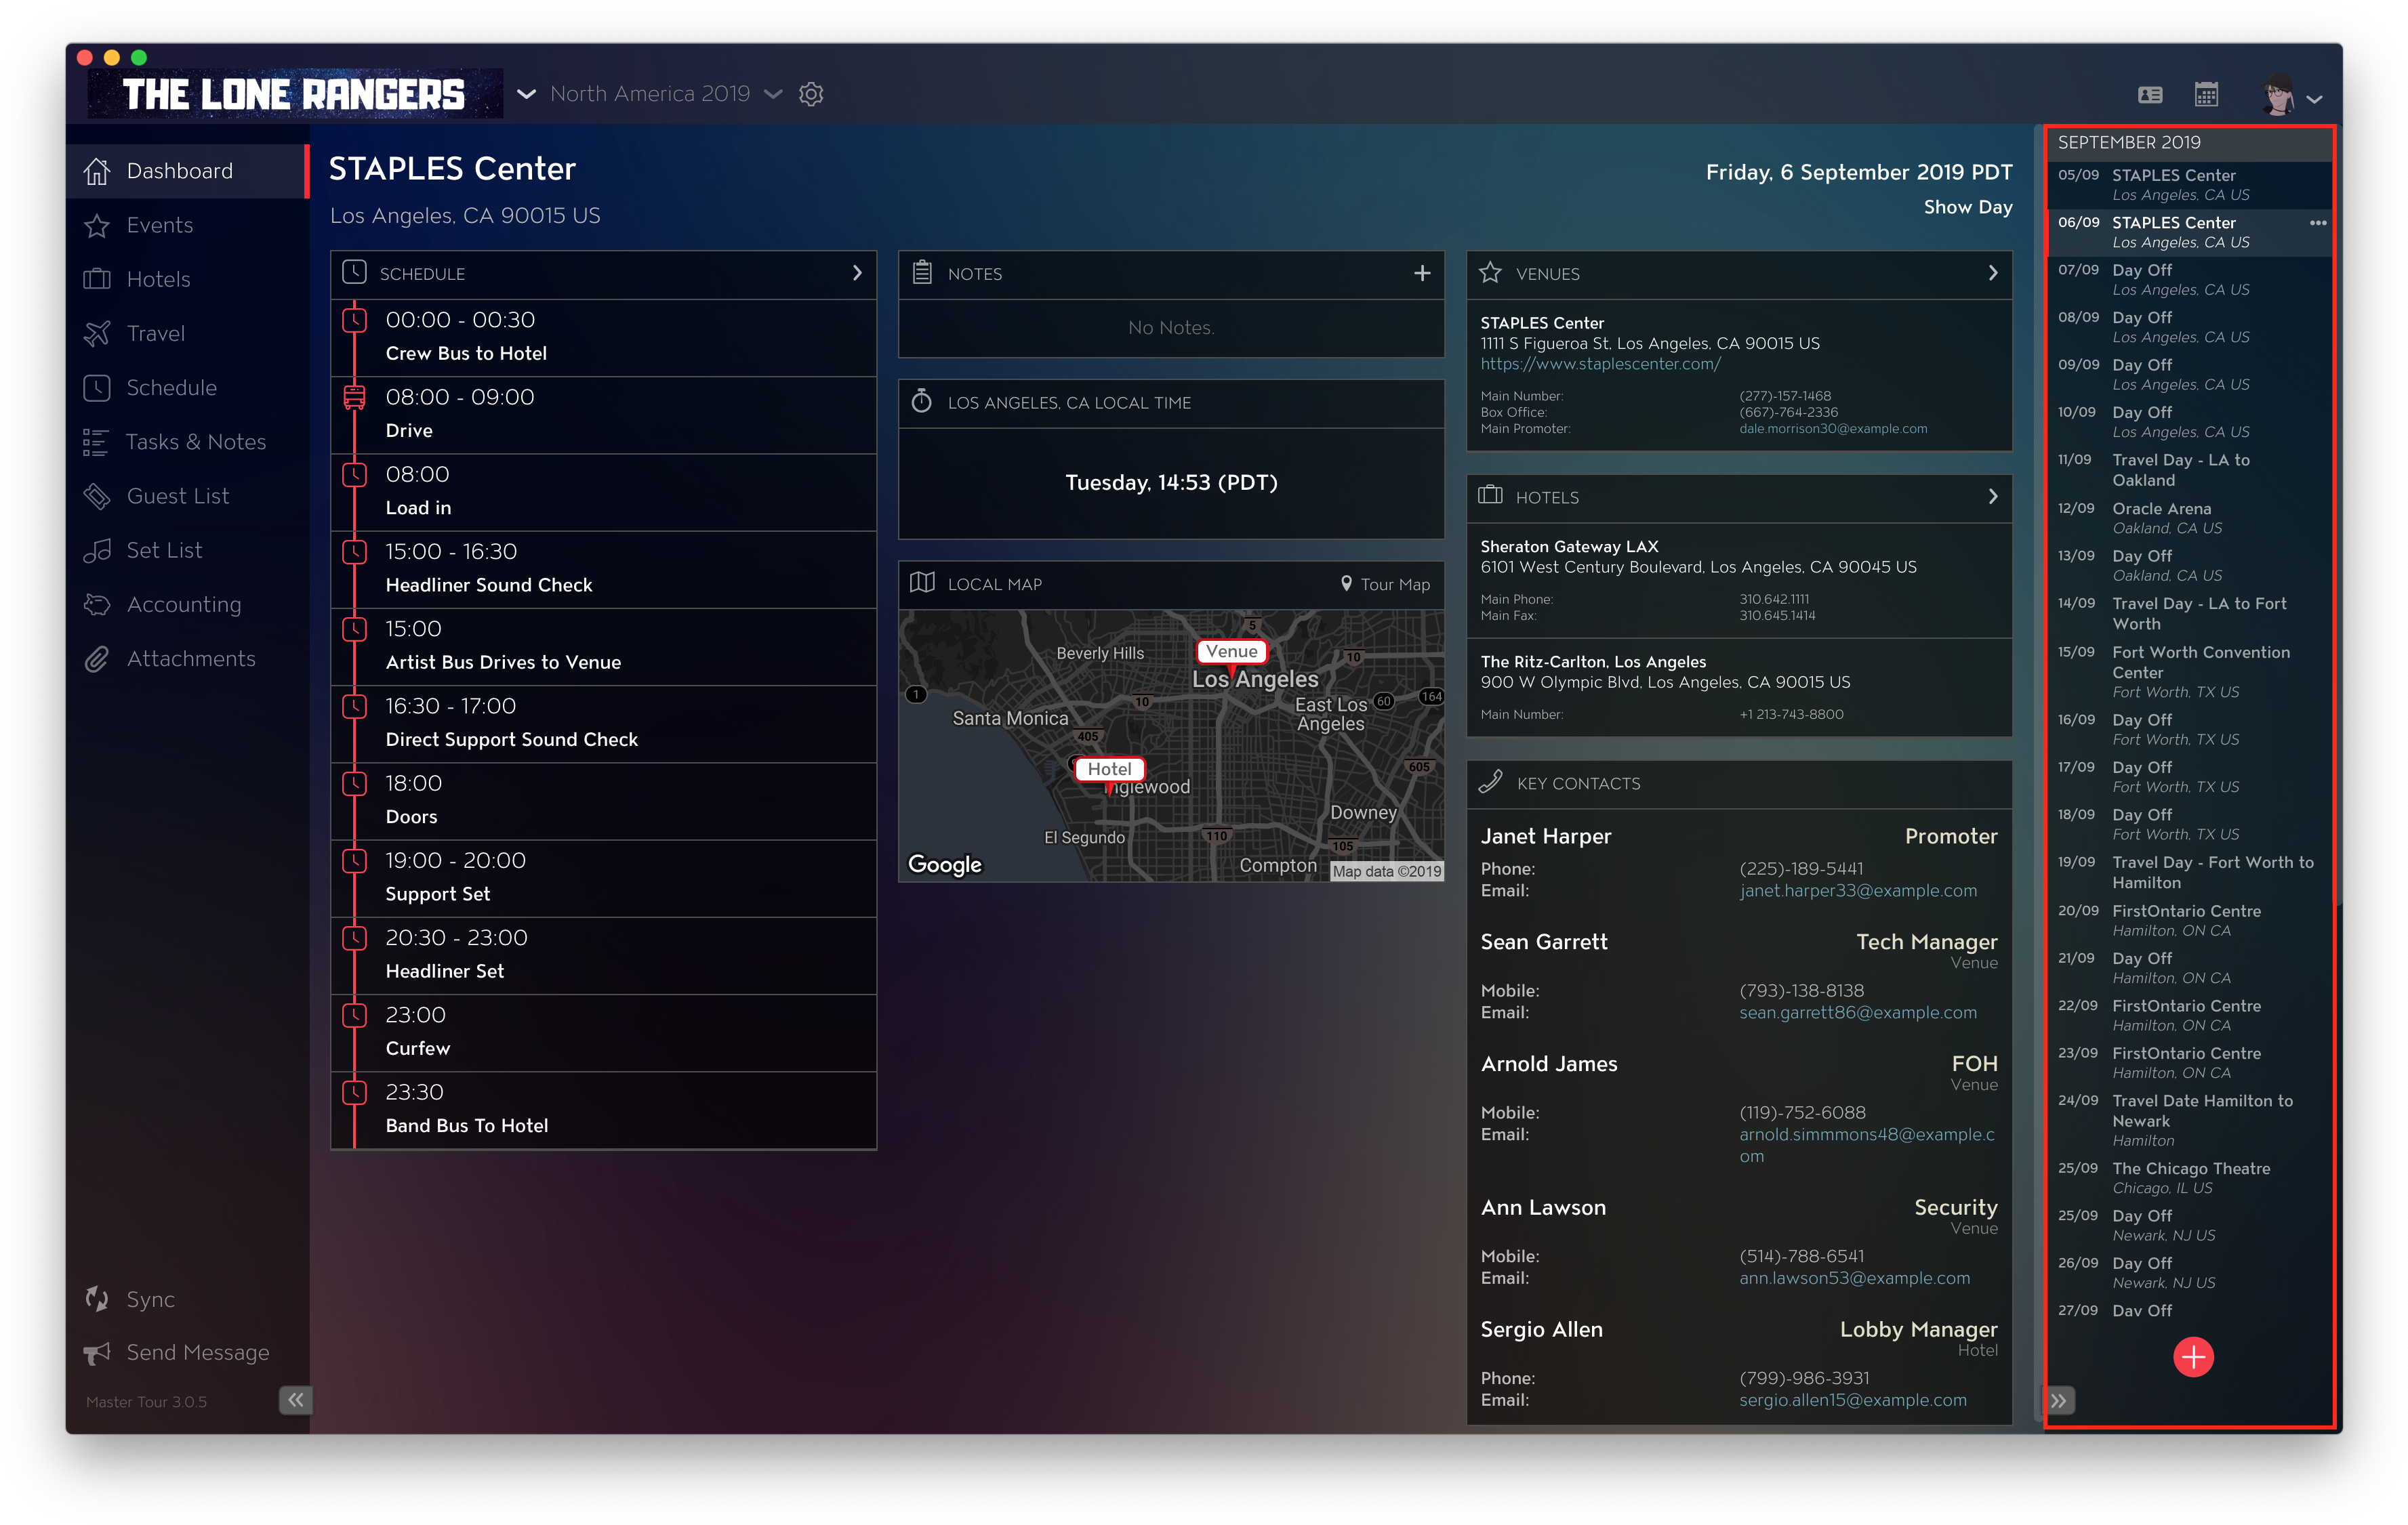
Task: Select 12/09 Oracle Arena date
Action: coord(2189,519)
